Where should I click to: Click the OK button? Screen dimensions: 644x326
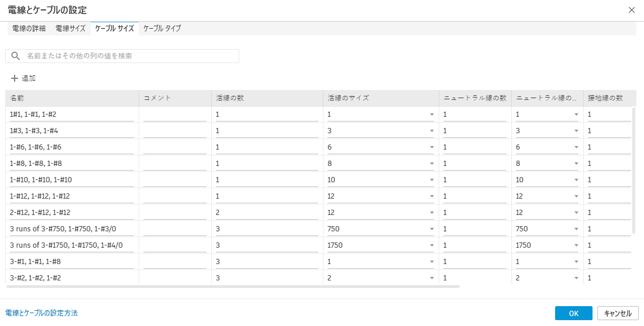coord(573,313)
